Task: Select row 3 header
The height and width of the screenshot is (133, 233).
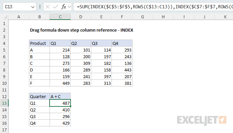Action: coord(4,37)
